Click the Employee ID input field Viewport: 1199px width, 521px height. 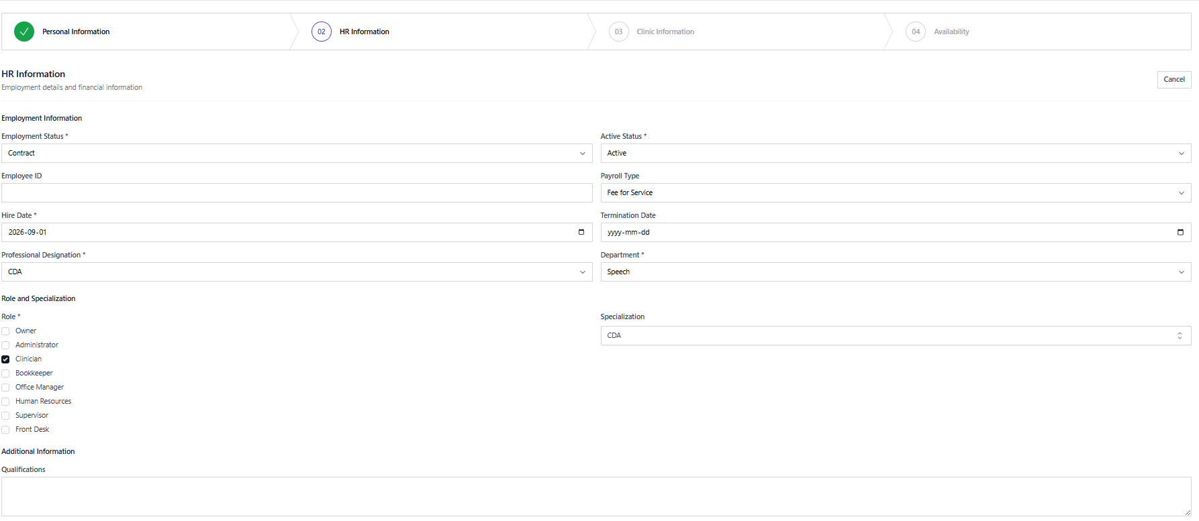click(297, 192)
